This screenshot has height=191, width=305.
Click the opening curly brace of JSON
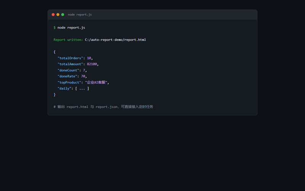55,52
